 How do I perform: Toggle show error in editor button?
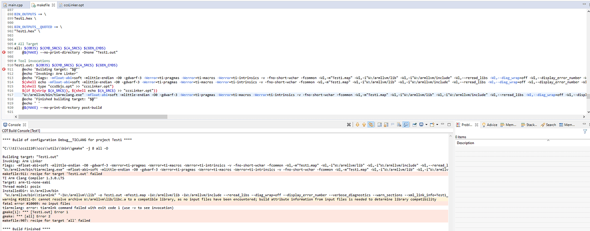point(371,124)
